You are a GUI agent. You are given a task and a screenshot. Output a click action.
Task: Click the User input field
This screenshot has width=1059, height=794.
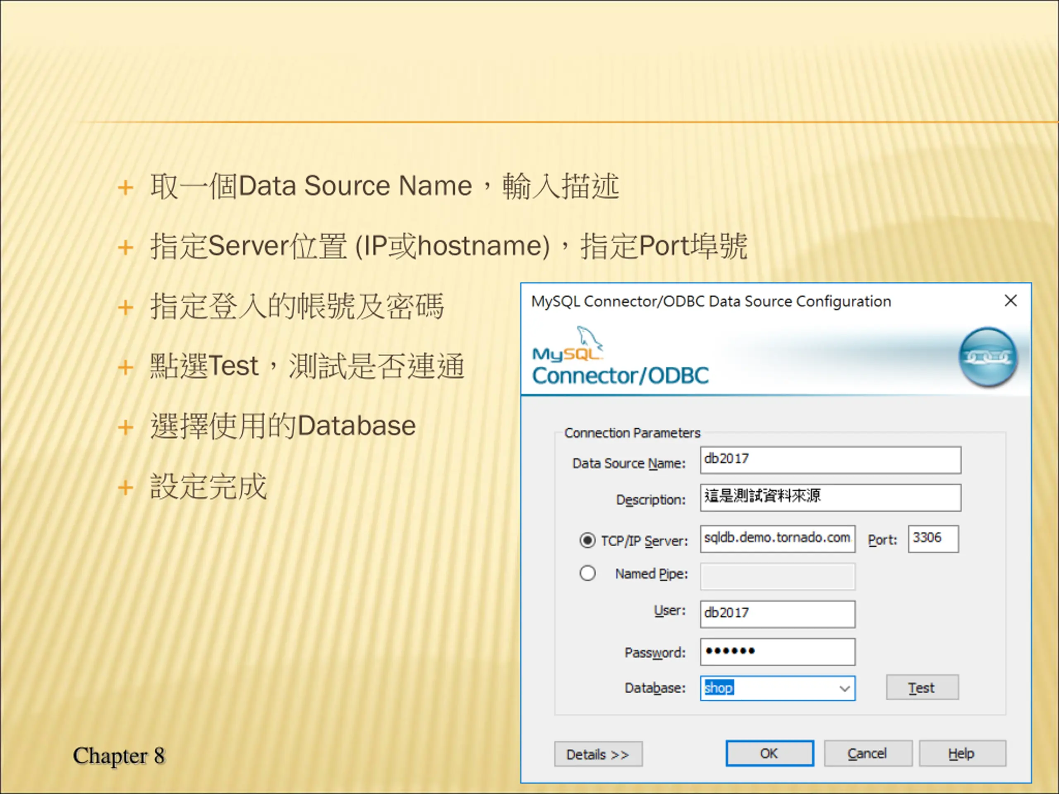pos(777,614)
